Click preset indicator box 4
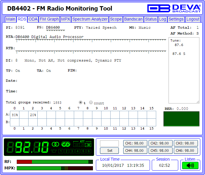Screen dimensions: 205x175 coord(78,151)
